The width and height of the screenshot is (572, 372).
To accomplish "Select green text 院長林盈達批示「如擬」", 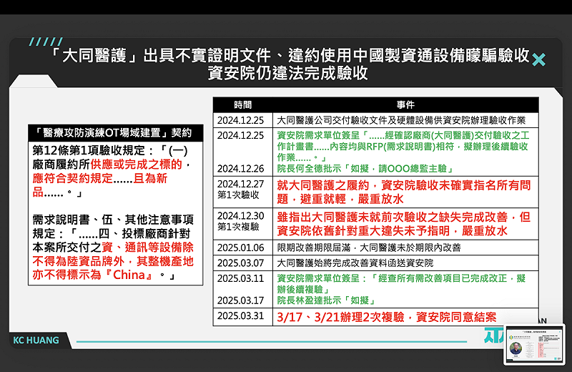I will pos(327,300).
